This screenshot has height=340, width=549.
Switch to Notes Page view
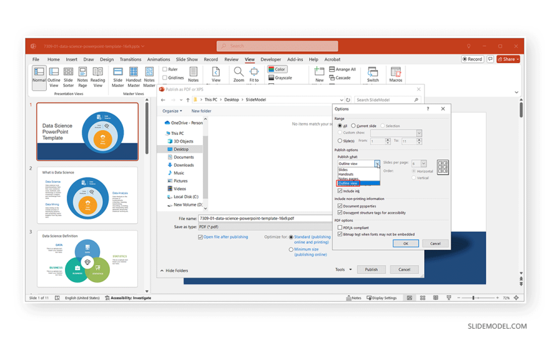pos(83,77)
